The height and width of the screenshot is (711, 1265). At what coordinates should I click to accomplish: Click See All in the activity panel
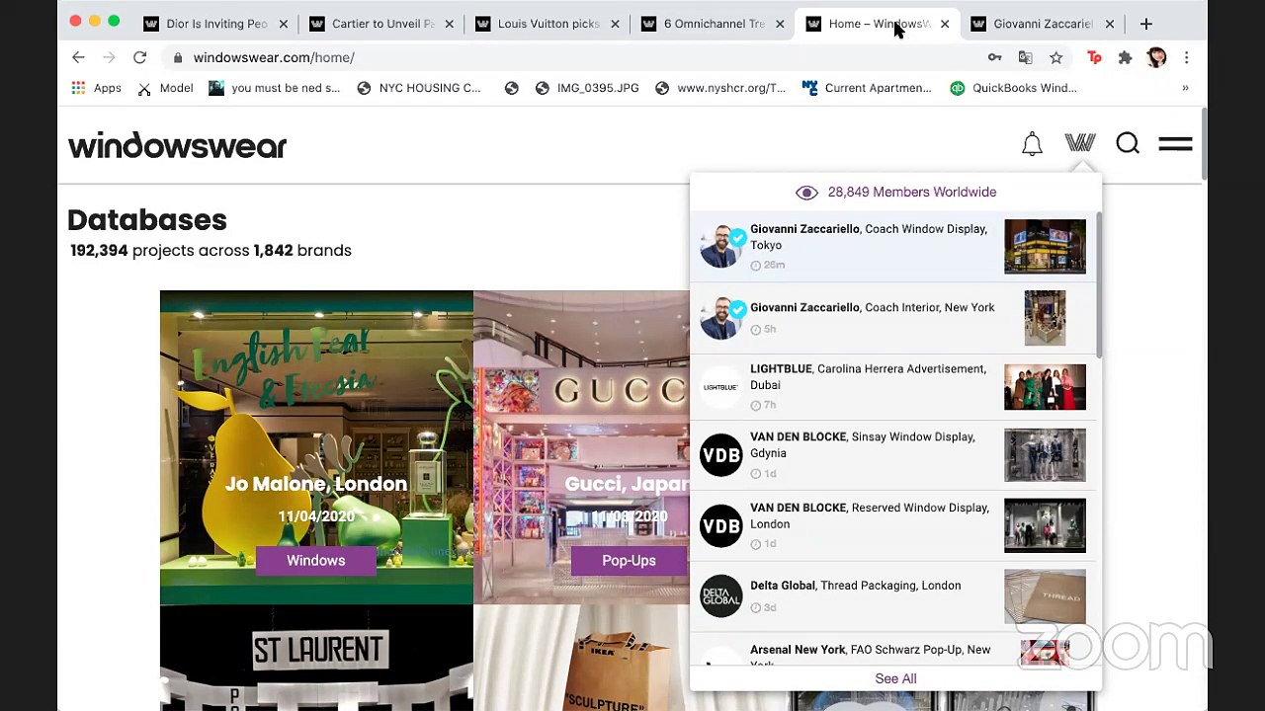coord(895,678)
